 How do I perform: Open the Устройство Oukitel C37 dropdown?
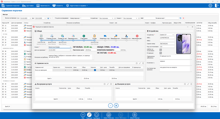click(173, 35)
